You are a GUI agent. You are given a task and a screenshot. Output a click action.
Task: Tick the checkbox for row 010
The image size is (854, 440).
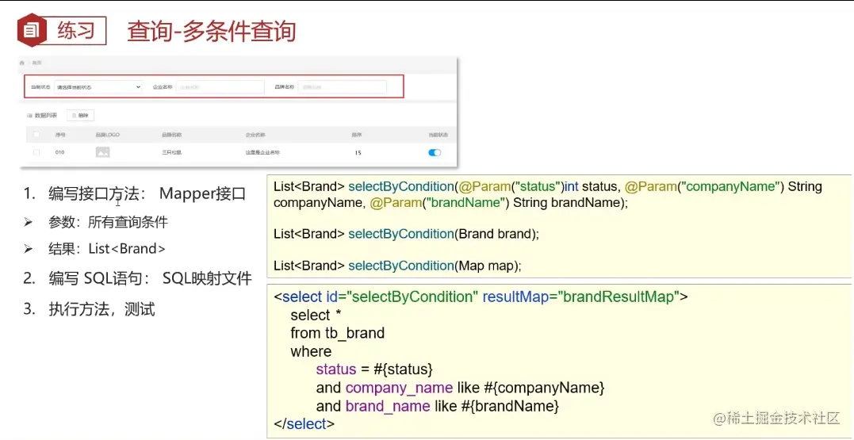click(36, 152)
